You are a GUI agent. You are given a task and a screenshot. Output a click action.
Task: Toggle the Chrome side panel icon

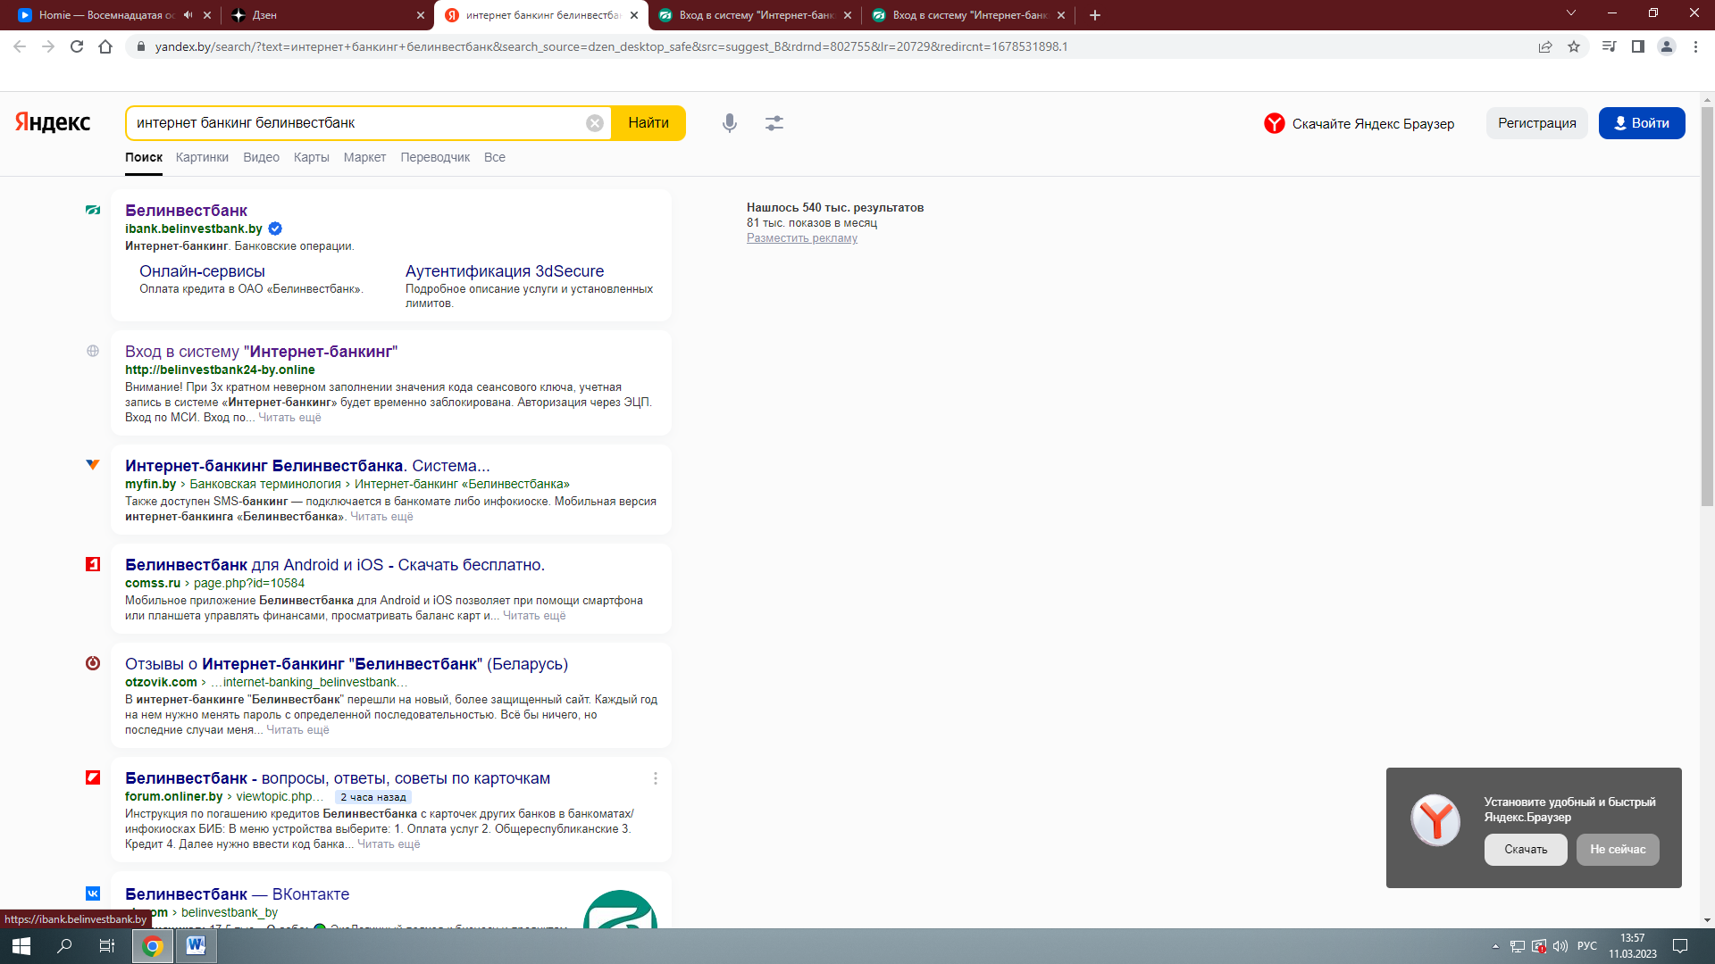pyautogui.click(x=1637, y=46)
